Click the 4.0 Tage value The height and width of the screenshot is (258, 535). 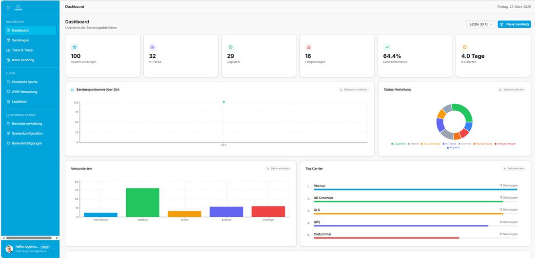[473, 56]
